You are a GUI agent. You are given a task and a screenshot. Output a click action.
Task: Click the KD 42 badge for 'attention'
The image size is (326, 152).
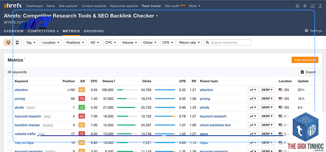click(82, 90)
